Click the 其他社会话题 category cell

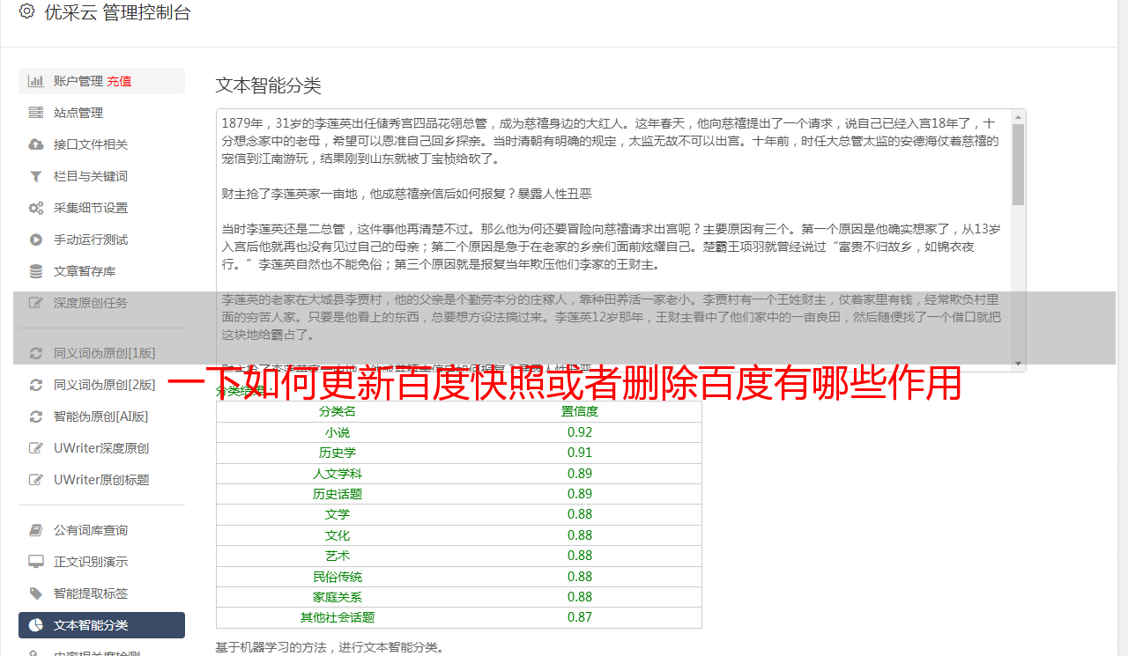[338, 617]
